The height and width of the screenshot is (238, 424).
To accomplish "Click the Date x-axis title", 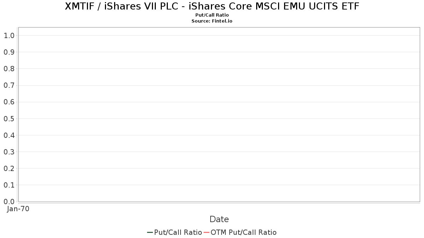I will click(x=219, y=219).
